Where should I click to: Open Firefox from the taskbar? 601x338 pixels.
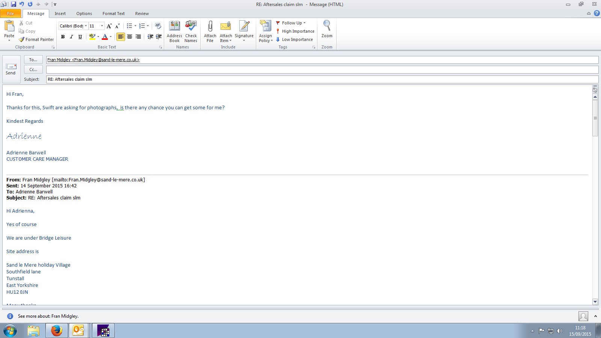(x=57, y=330)
